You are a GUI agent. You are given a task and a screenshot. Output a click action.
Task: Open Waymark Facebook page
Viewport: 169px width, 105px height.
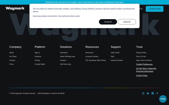pos(157,93)
